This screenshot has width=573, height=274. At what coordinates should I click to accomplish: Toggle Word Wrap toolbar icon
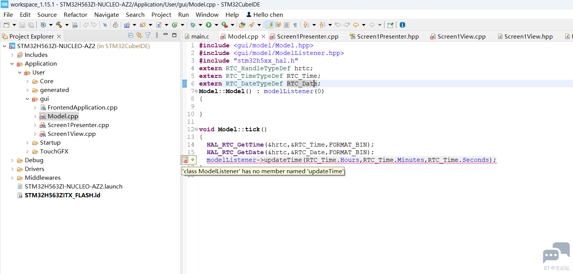click(x=278, y=25)
